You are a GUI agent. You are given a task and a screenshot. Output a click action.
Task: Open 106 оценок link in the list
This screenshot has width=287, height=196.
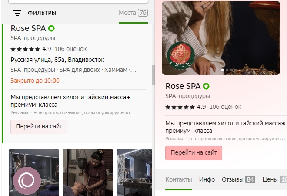click(x=70, y=49)
